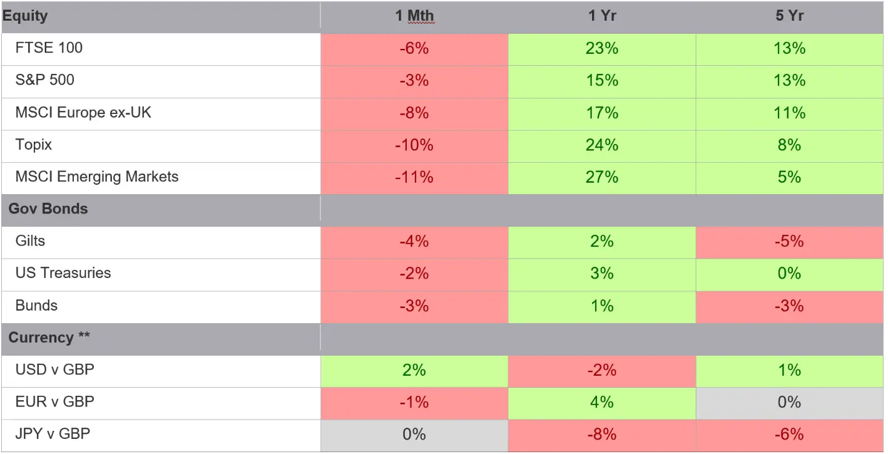888x454 pixels.
Task: Select the Topix row label
Action: pyautogui.click(x=34, y=145)
